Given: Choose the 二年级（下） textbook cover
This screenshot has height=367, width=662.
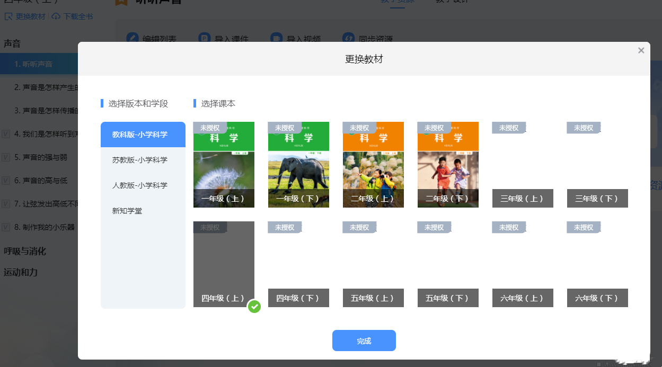Looking at the screenshot, I should [x=448, y=165].
